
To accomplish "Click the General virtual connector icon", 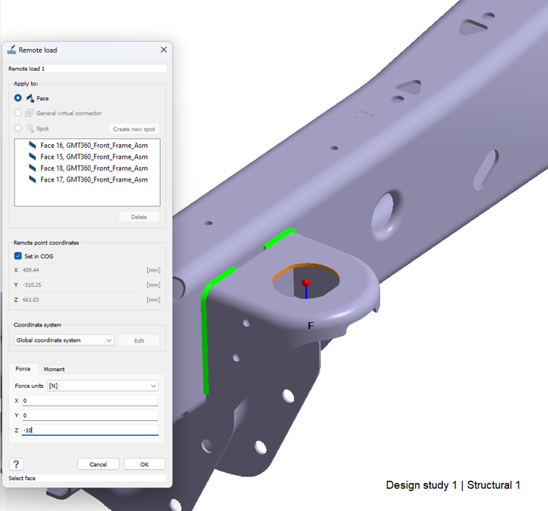I will coord(30,113).
